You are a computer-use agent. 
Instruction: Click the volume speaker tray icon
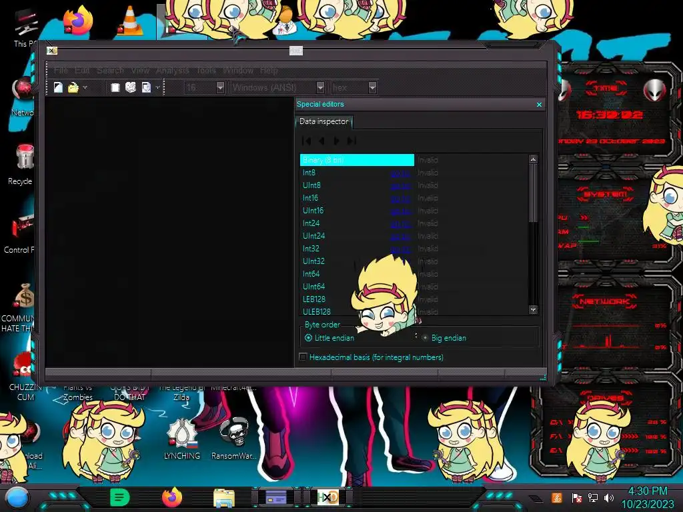(x=609, y=497)
